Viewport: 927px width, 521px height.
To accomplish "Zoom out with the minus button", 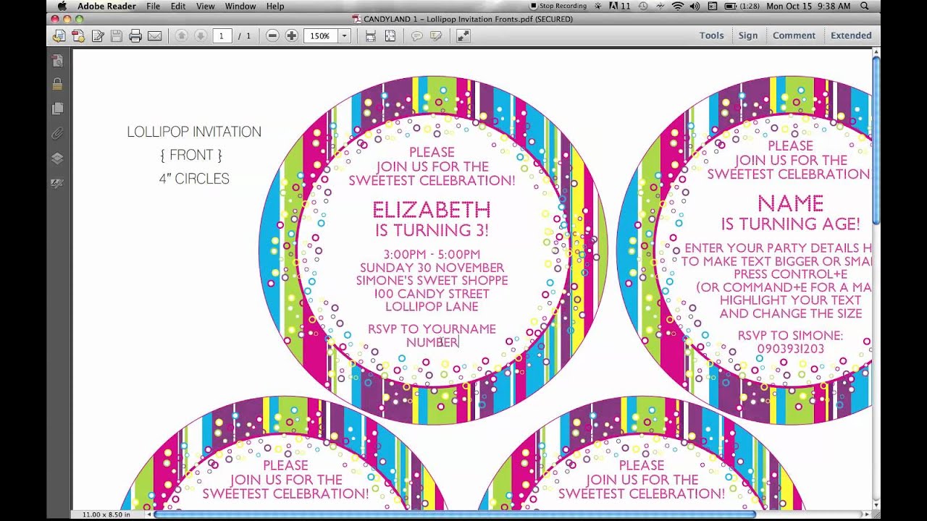I will pos(272,35).
